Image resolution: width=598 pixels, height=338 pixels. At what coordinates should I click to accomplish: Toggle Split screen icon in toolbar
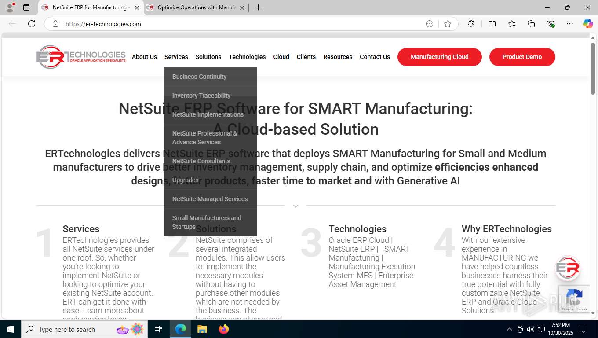coord(492,24)
